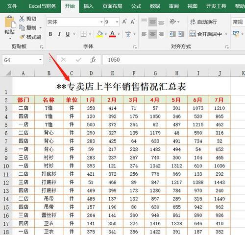
Task: Apply red font color A
Action: coord(112,34)
